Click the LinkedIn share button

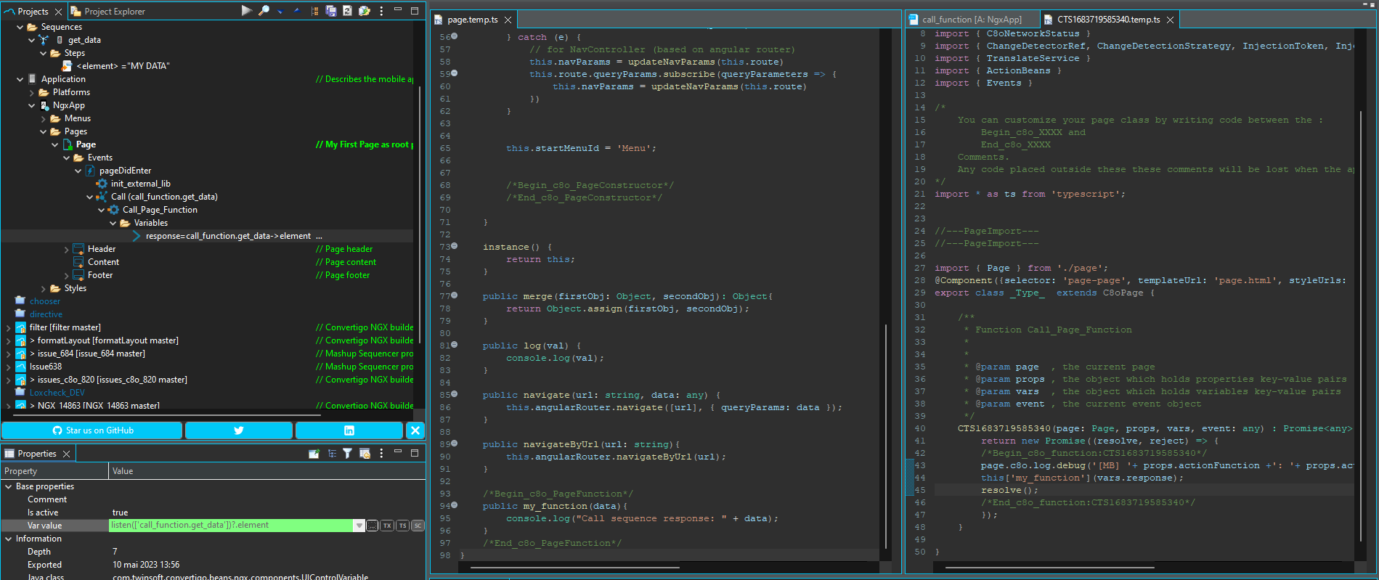pos(349,430)
